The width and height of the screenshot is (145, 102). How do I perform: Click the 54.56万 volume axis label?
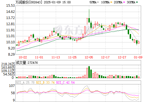pyautogui.click(x=9, y=74)
